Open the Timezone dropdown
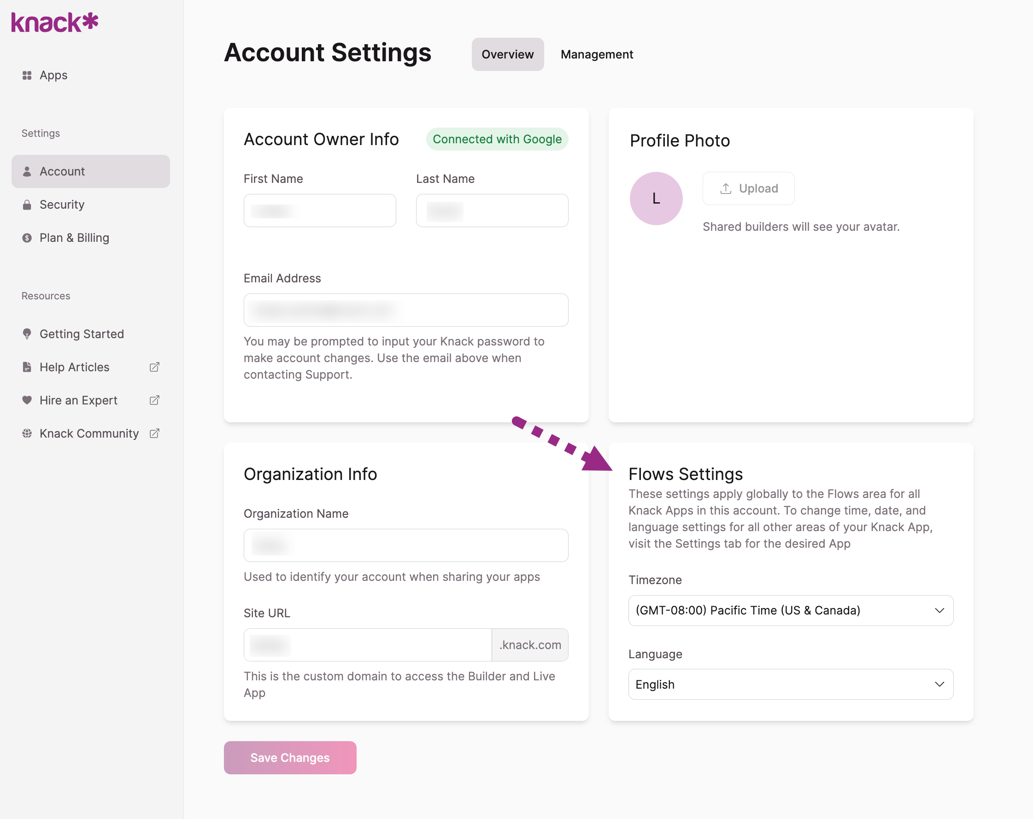1033x819 pixels. click(x=790, y=610)
